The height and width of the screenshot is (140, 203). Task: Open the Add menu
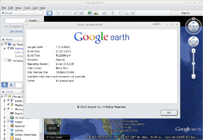(x=35, y=8)
